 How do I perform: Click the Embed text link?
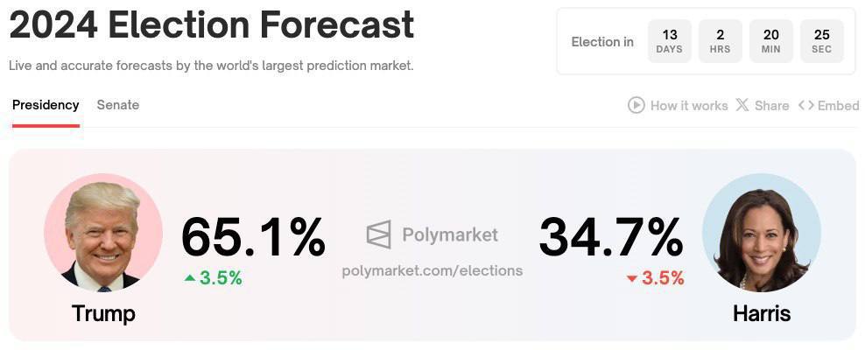click(838, 105)
